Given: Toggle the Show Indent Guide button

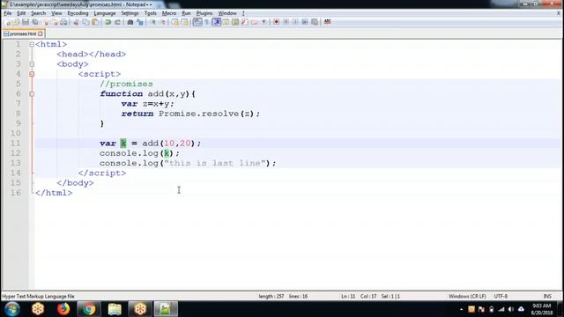Looking at the screenshot, I should tap(217, 22).
